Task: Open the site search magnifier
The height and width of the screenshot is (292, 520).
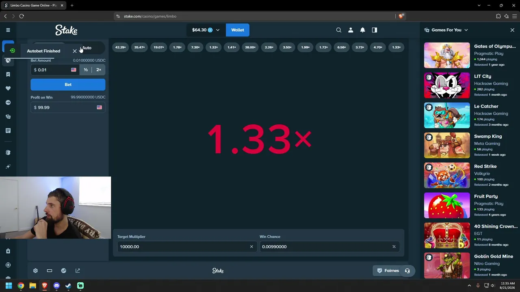Action: (339, 30)
